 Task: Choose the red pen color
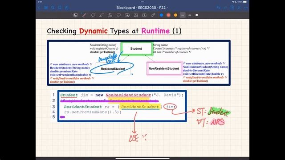point(168,15)
